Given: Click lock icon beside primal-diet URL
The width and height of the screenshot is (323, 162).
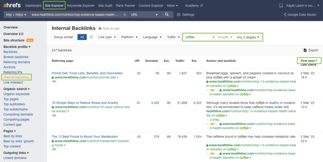Looking at the screenshot, I should [53, 78].
